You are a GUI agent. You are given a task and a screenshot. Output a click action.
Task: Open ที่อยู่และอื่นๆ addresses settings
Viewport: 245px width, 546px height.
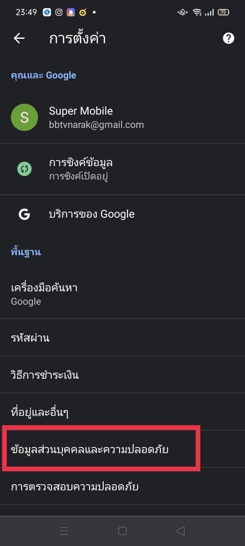click(122, 412)
